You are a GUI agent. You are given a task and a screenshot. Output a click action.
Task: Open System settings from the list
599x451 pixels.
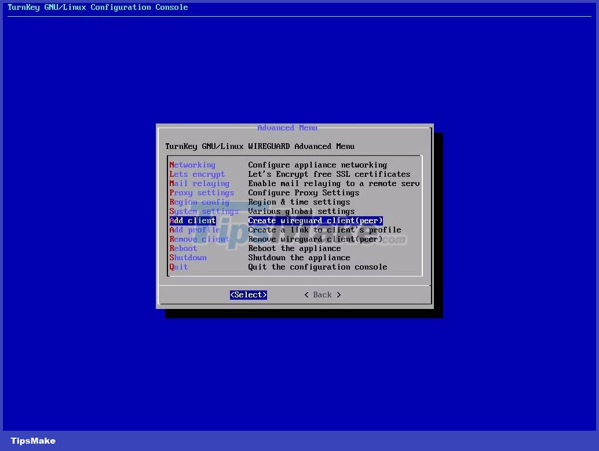pyautogui.click(x=204, y=211)
